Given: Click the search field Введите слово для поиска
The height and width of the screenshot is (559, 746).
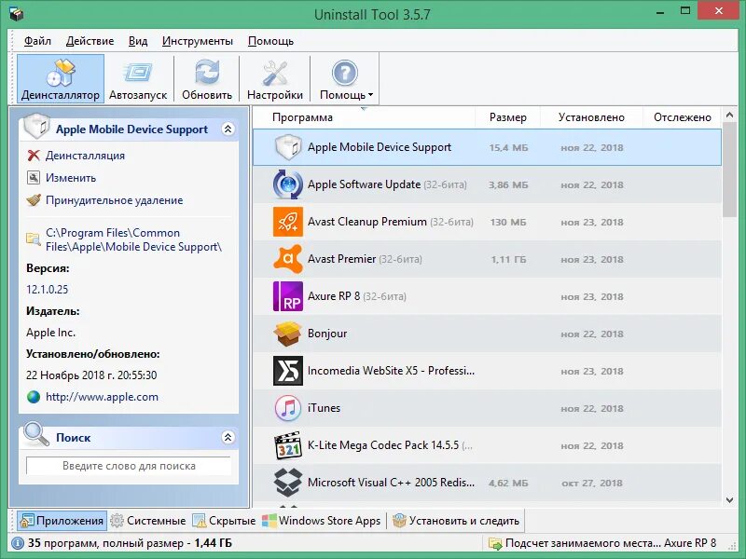Looking at the screenshot, I should tap(129, 466).
